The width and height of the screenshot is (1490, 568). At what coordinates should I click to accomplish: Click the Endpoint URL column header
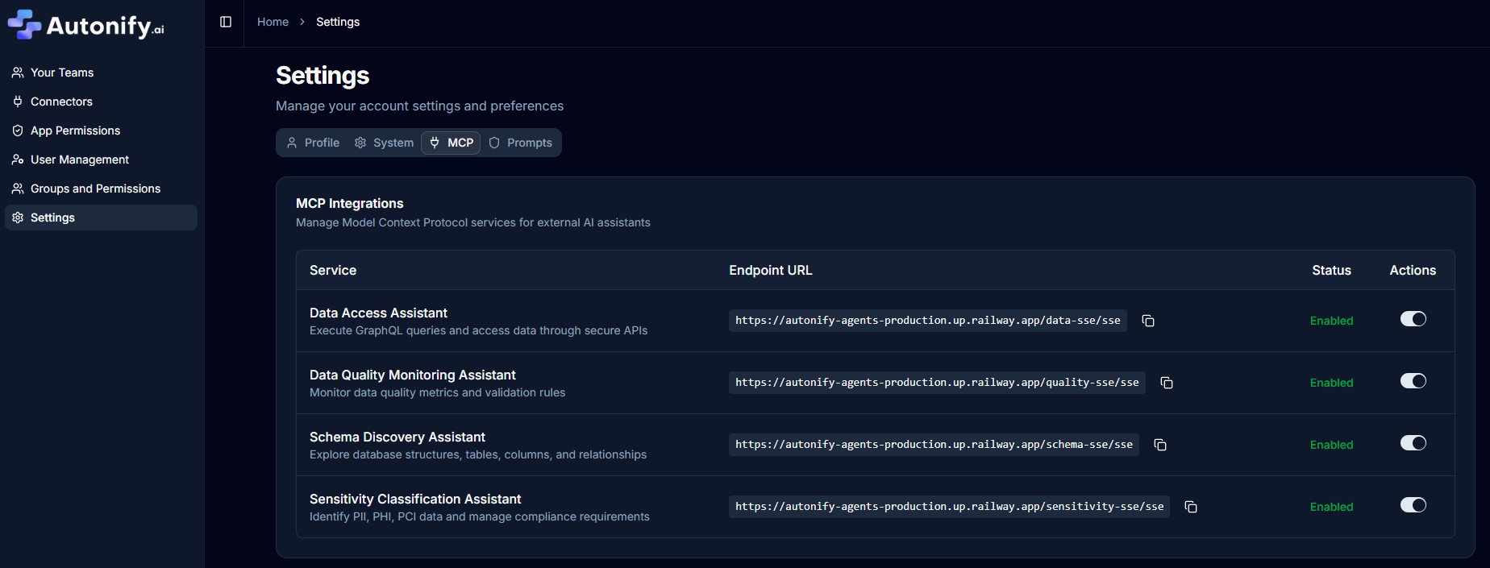point(771,270)
